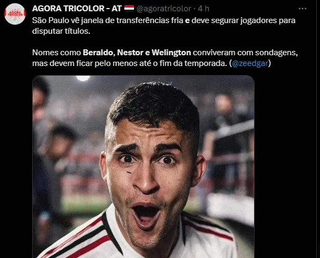Image resolution: width=320 pixels, height=258 pixels.
Task: Click the words conviveram com sondagens
Action: [x=245, y=53]
